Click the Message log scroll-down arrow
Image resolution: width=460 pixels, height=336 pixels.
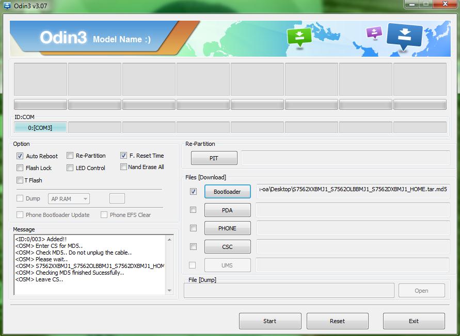(x=169, y=291)
